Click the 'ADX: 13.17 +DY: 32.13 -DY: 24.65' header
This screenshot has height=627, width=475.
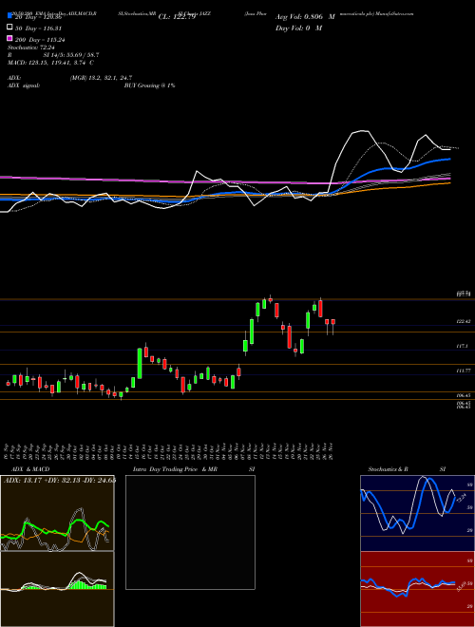60,481
